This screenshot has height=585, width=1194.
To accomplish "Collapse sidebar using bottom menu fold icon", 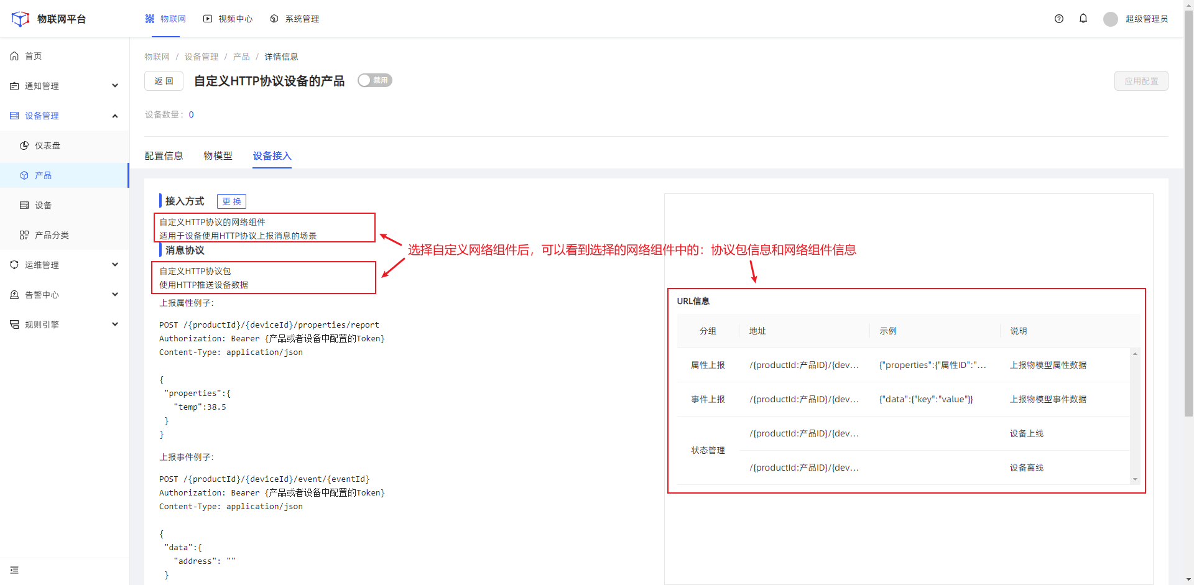I will (x=14, y=570).
